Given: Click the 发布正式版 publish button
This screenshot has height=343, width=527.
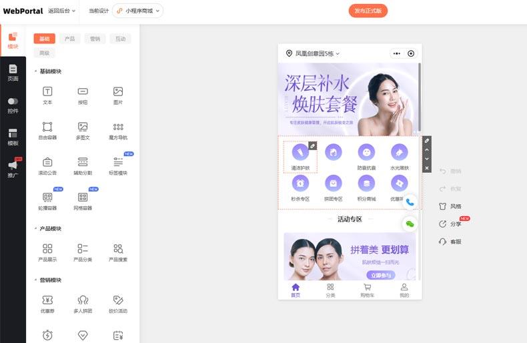Looking at the screenshot, I should point(368,11).
